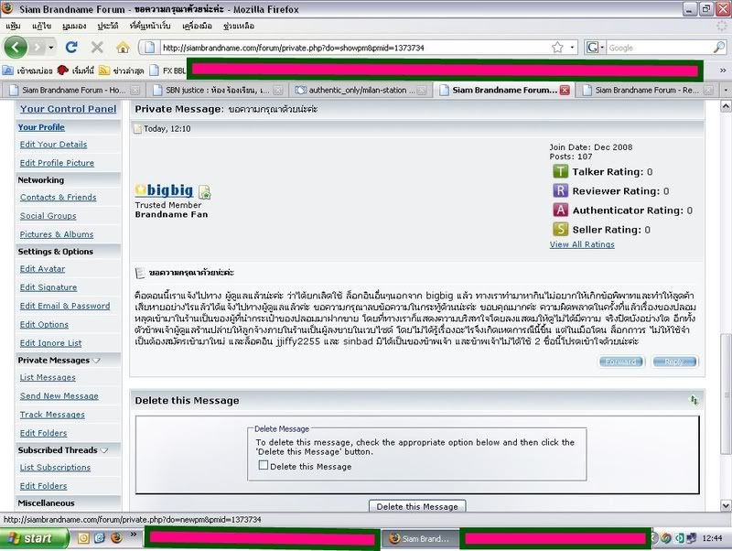The width and height of the screenshot is (732, 551).
Task: Reload the page with the refresh icon
Action: point(71,47)
